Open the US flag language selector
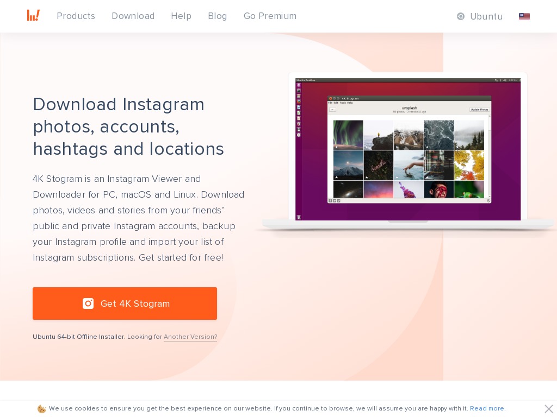This screenshot has height=417, width=557. [524, 16]
